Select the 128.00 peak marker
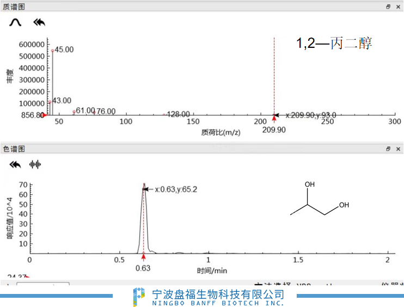This screenshot has width=404, height=307. pos(164,115)
